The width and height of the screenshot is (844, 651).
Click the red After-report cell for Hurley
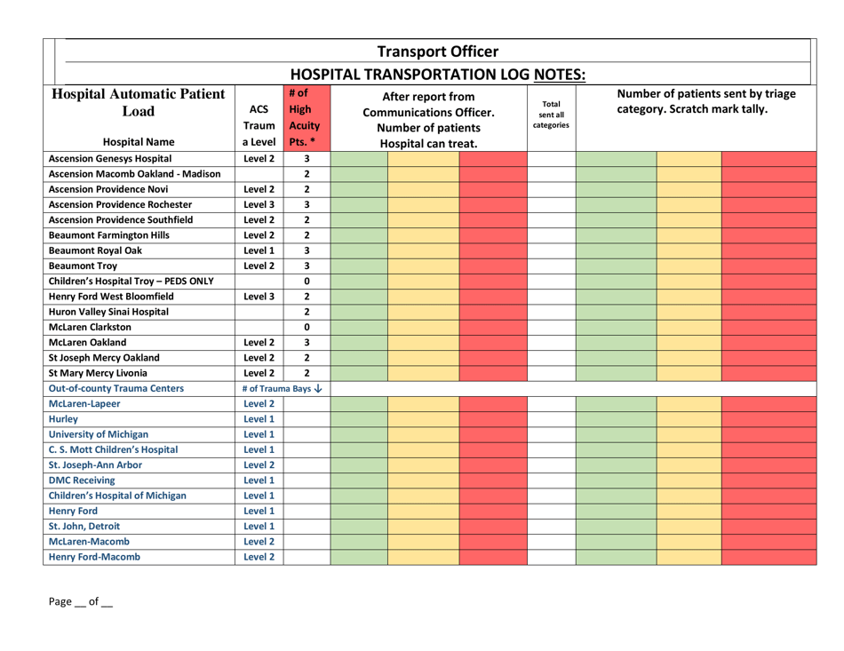coord(493,418)
